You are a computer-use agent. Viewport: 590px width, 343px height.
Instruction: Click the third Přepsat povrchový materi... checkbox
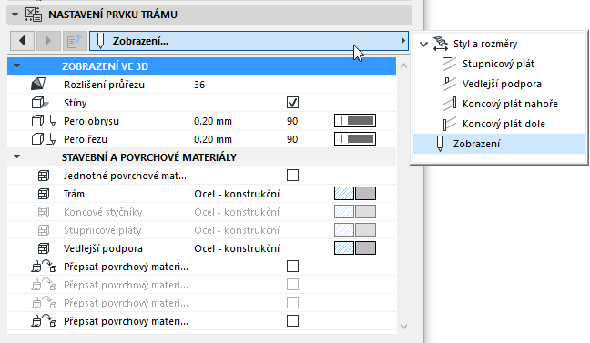click(293, 302)
